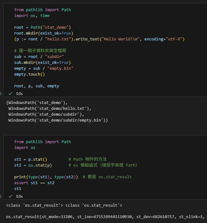Click the line 'empty = sub / "empty.bin"'
This screenshot has width=207, height=223.
[44, 68]
